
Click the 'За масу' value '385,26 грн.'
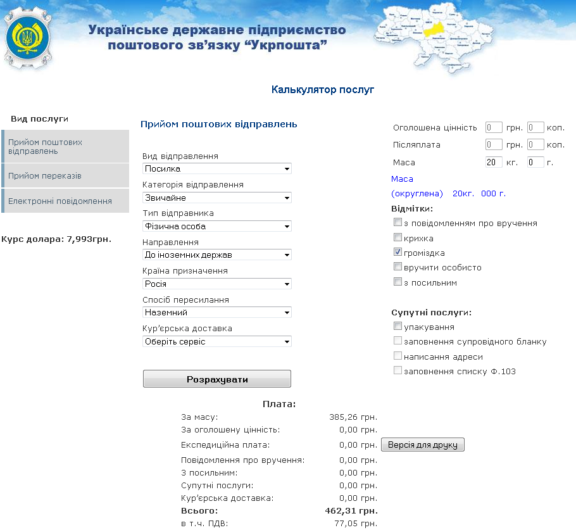click(353, 417)
